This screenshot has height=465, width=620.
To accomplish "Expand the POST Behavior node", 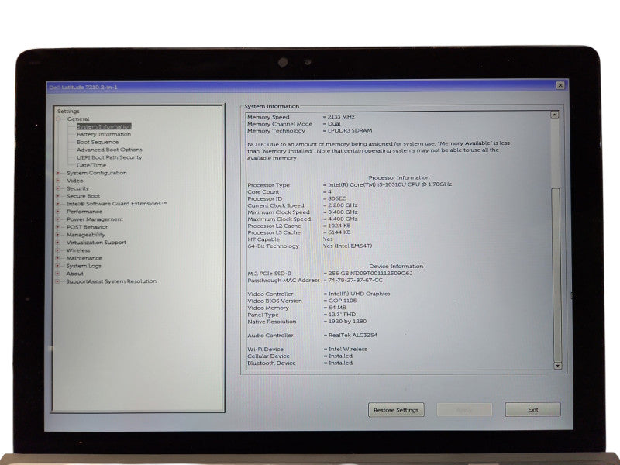I will coord(59,227).
